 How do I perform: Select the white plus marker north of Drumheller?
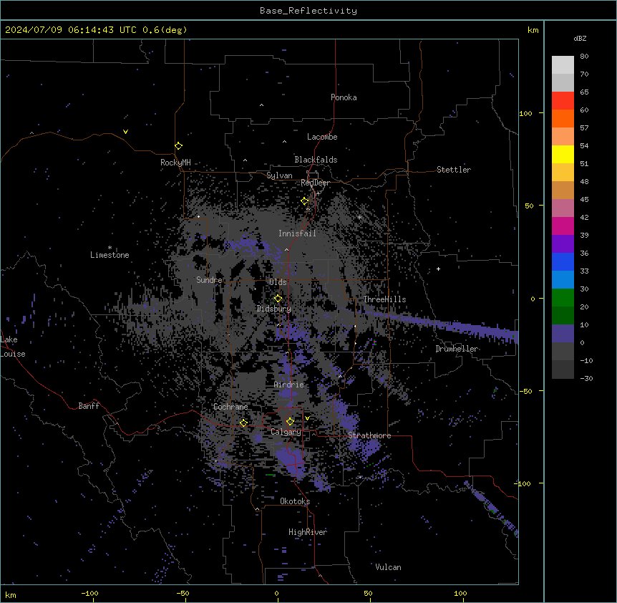click(438, 269)
